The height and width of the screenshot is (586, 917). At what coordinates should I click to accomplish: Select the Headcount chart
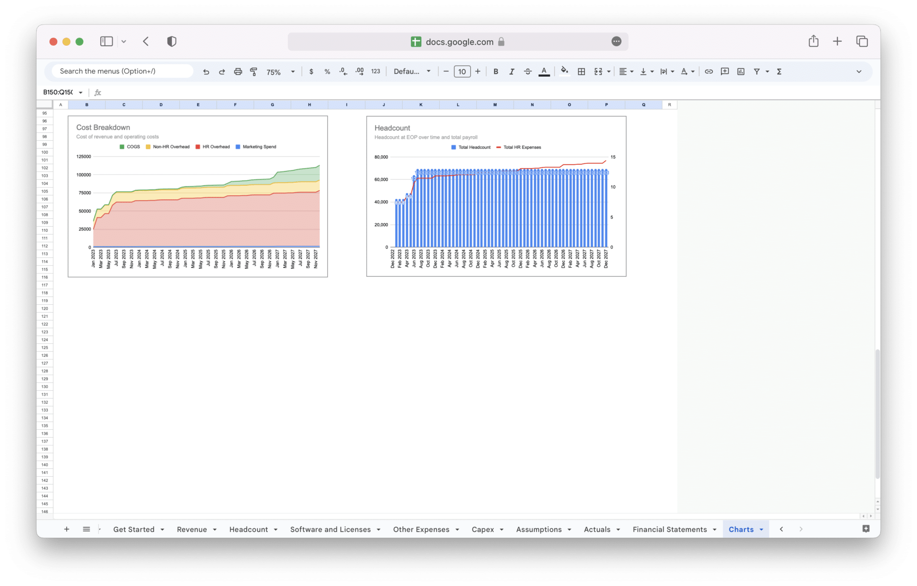click(496, 196)
